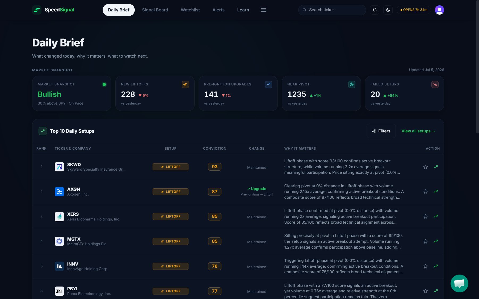Screen dimensions: 479x299
Task: Click Top 10 Daily Setups chart icon
Action: [43, 131]
